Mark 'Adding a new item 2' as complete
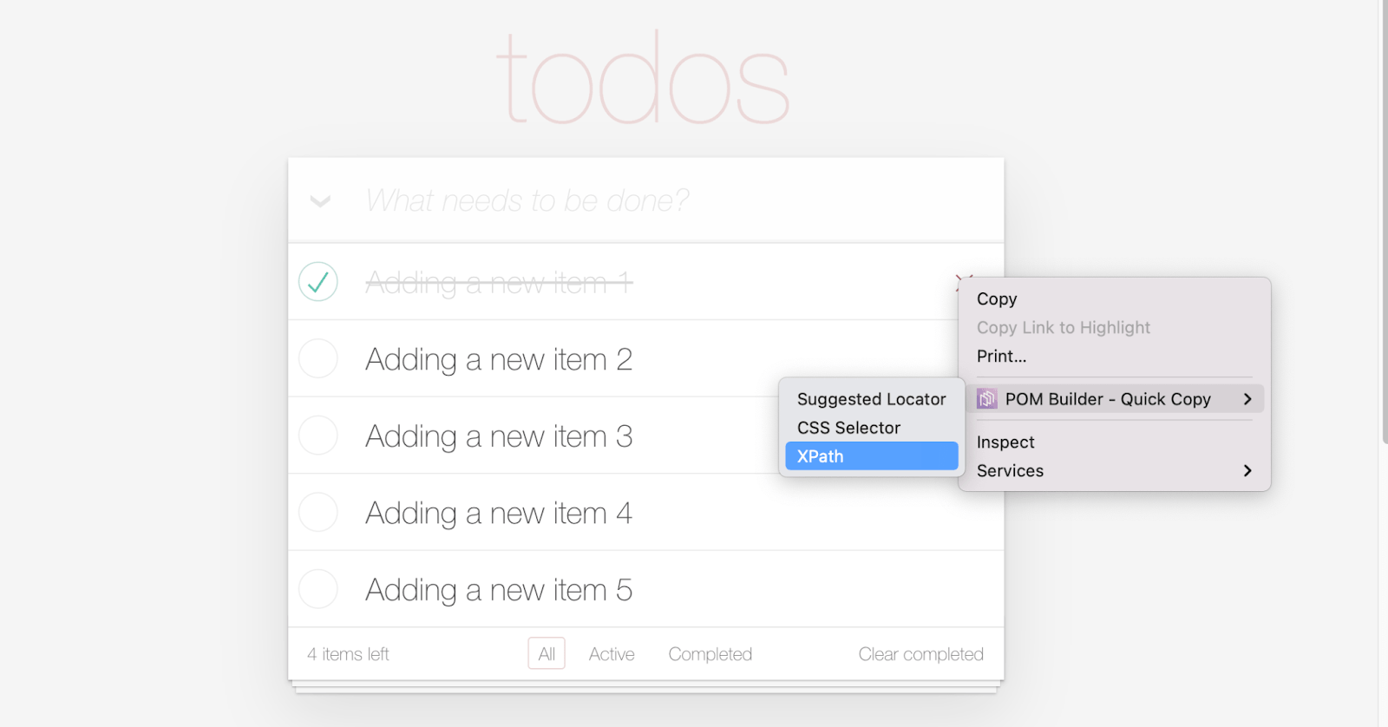Image resolution: width=1388 pixels, height=727 pixels. [318, 359]
